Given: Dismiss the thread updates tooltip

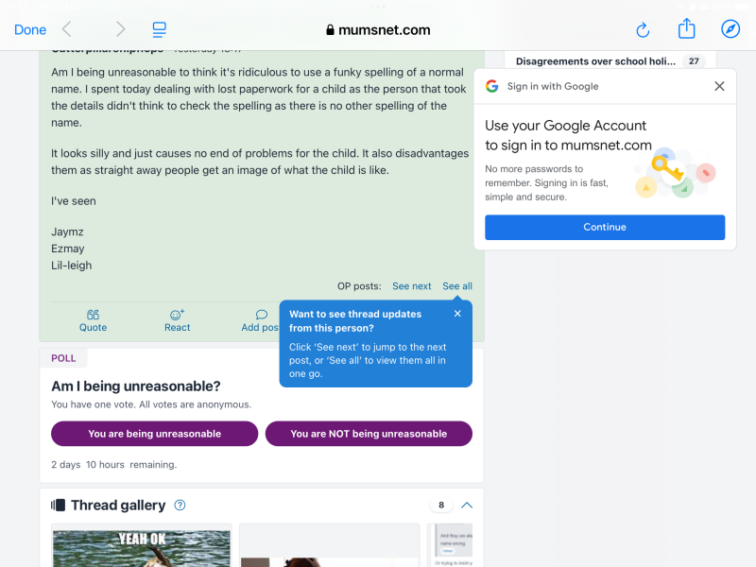Looking at the screenshot, I should coord(457,314).
